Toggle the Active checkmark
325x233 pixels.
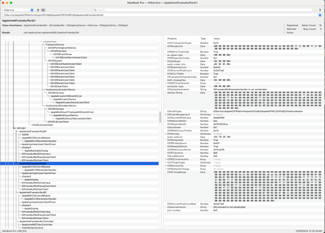pyautogui.click(x=284, y=33)
